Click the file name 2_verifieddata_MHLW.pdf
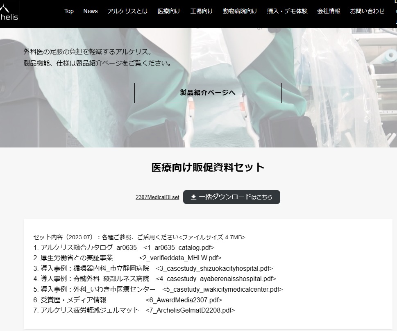 (x=180, y=258)
